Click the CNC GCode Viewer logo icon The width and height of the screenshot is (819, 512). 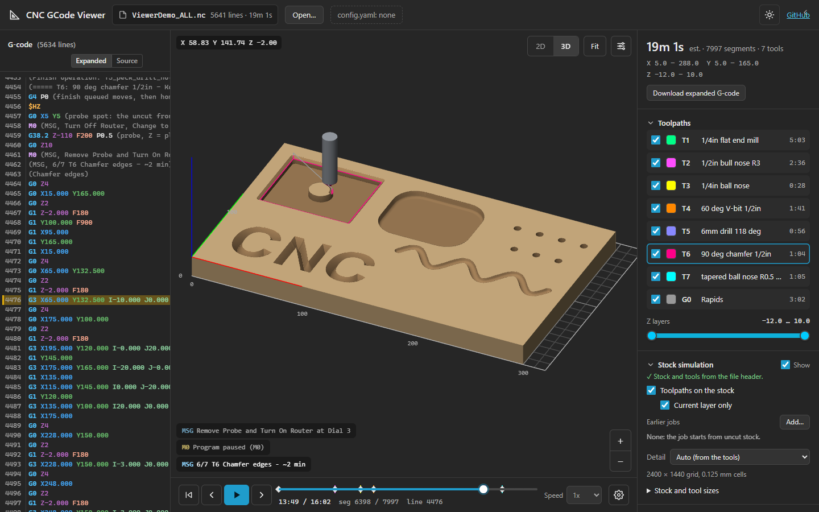(15, 15)
